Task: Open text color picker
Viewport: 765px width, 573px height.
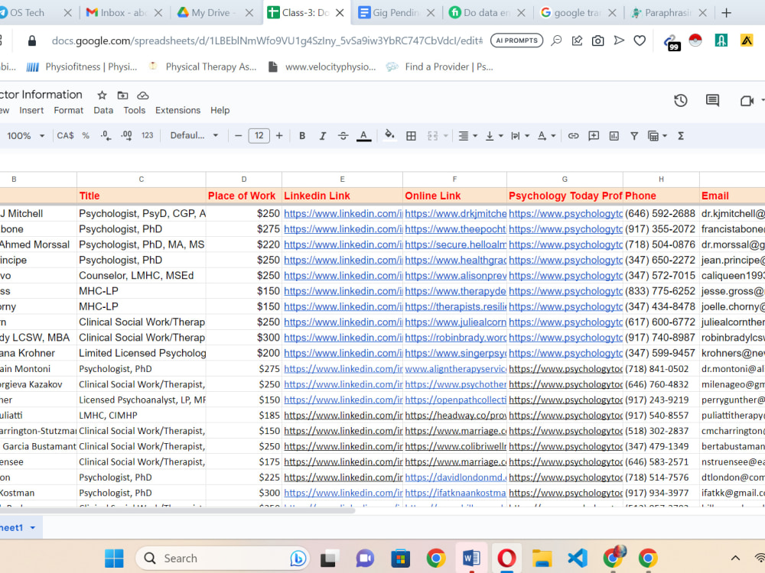Action: (x=363, y=136)
